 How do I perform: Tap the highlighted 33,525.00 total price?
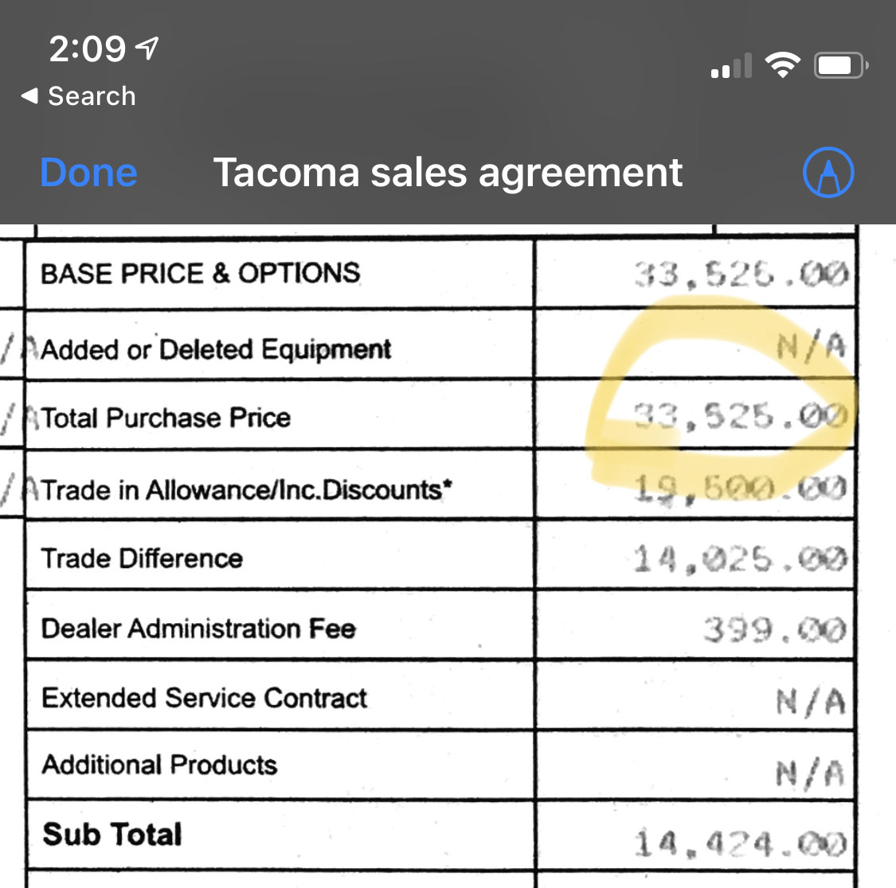coord(741,415)
